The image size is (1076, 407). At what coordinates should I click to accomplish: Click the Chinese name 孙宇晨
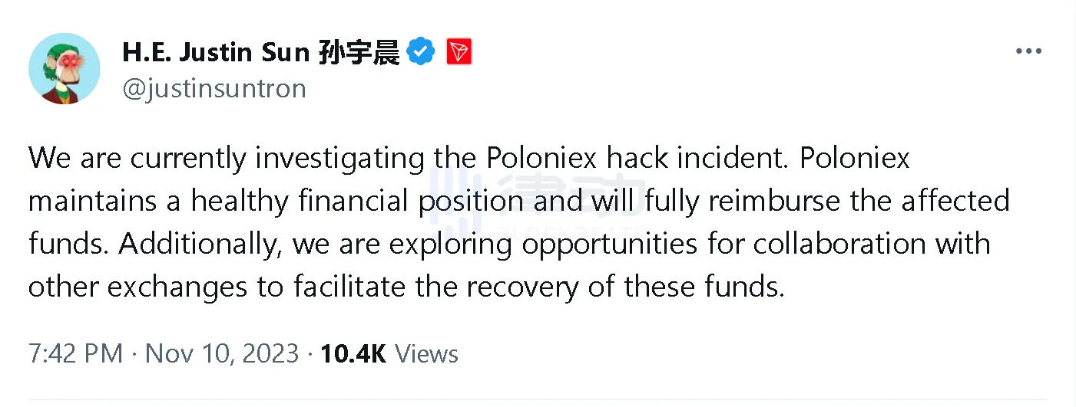click(359, 52)
